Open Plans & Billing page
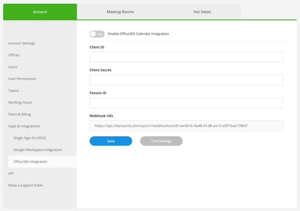Image resolution: width=300 pixels, height=211 pixels. [x=19, y=114]
